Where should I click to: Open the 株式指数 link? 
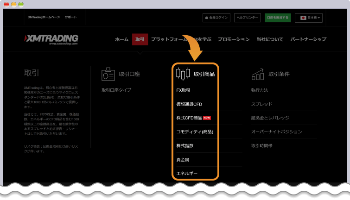tap(185, 145)
